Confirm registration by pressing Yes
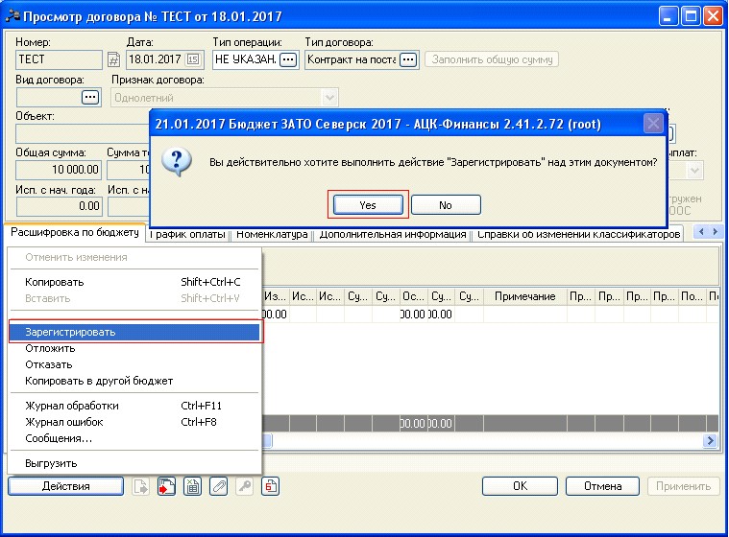 pyautogui.click(x=368, y=204)
